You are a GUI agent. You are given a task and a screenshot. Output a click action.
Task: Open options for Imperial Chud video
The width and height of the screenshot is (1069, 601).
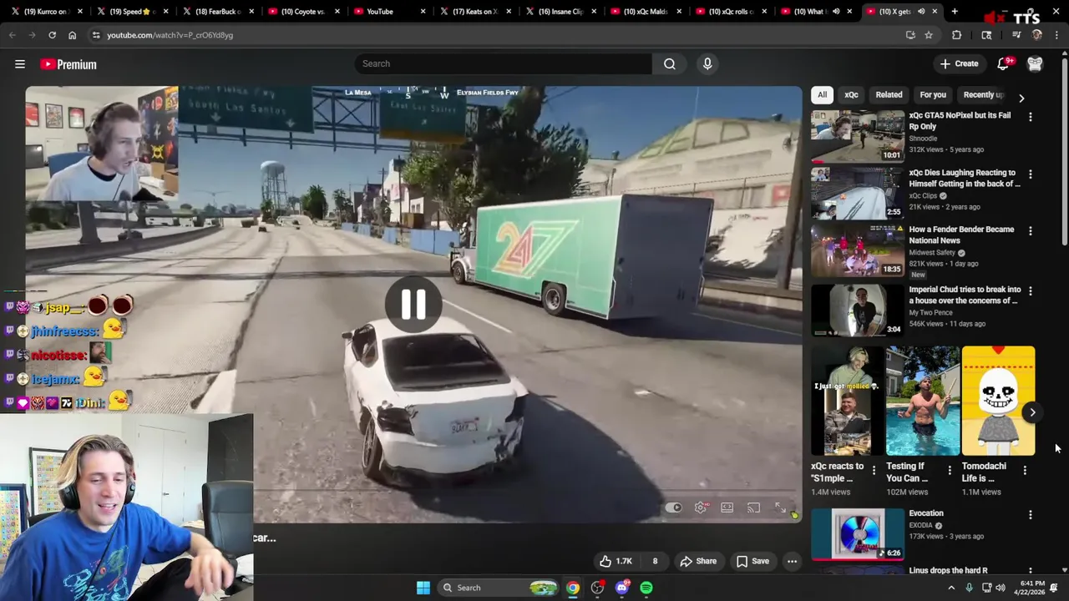[x=1030, y=291]
